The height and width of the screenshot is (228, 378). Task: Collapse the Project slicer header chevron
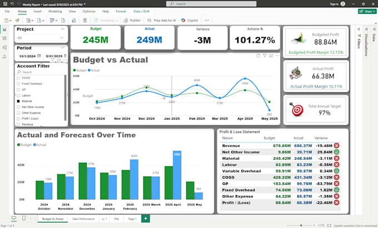pos(62,29)
